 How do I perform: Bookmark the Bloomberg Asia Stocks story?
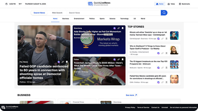123,28
